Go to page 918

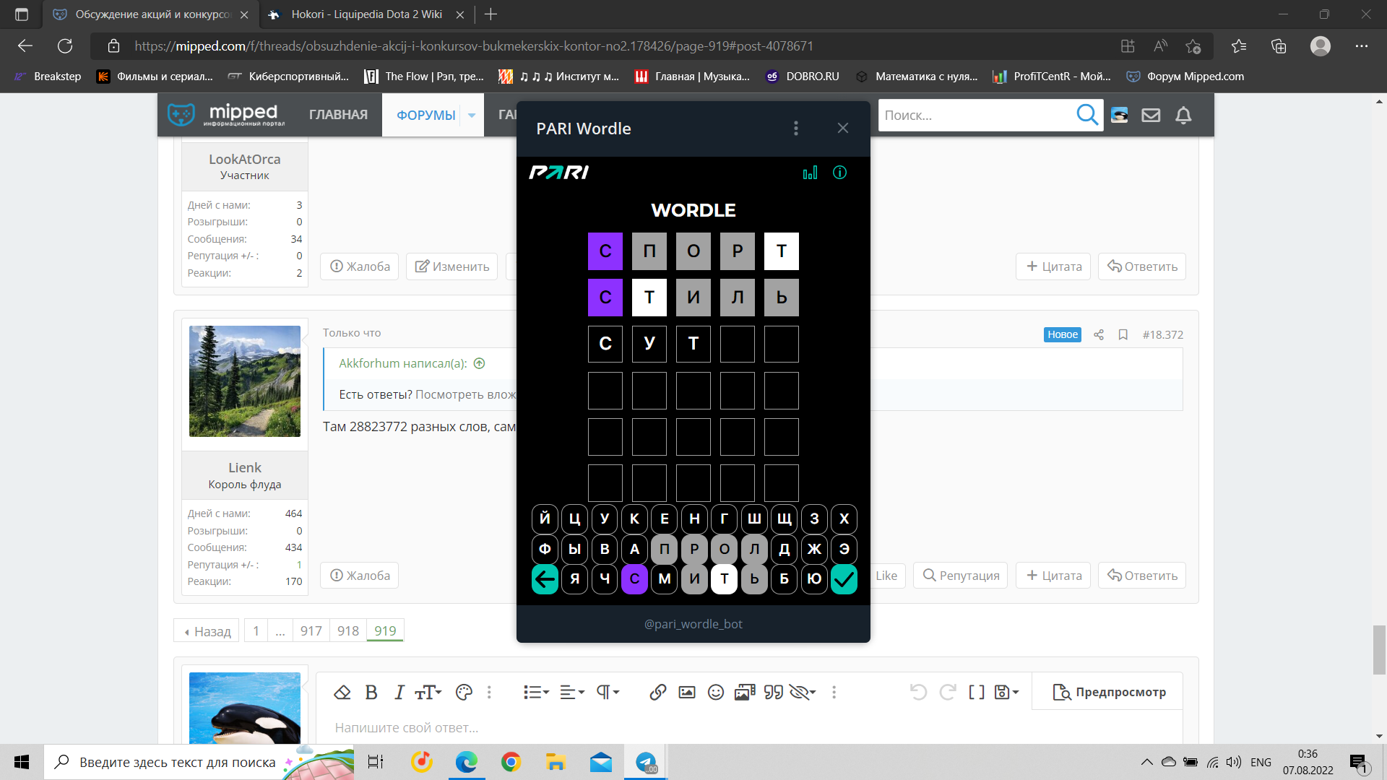coord(348,630)
